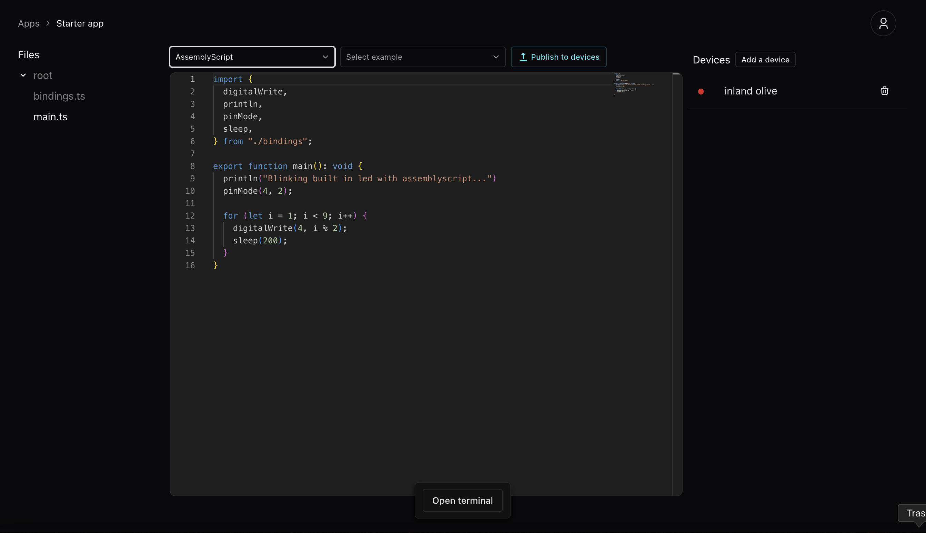This screenshot has width=926, height=533.
Task: Publish the code to devices
Action: 558,57
